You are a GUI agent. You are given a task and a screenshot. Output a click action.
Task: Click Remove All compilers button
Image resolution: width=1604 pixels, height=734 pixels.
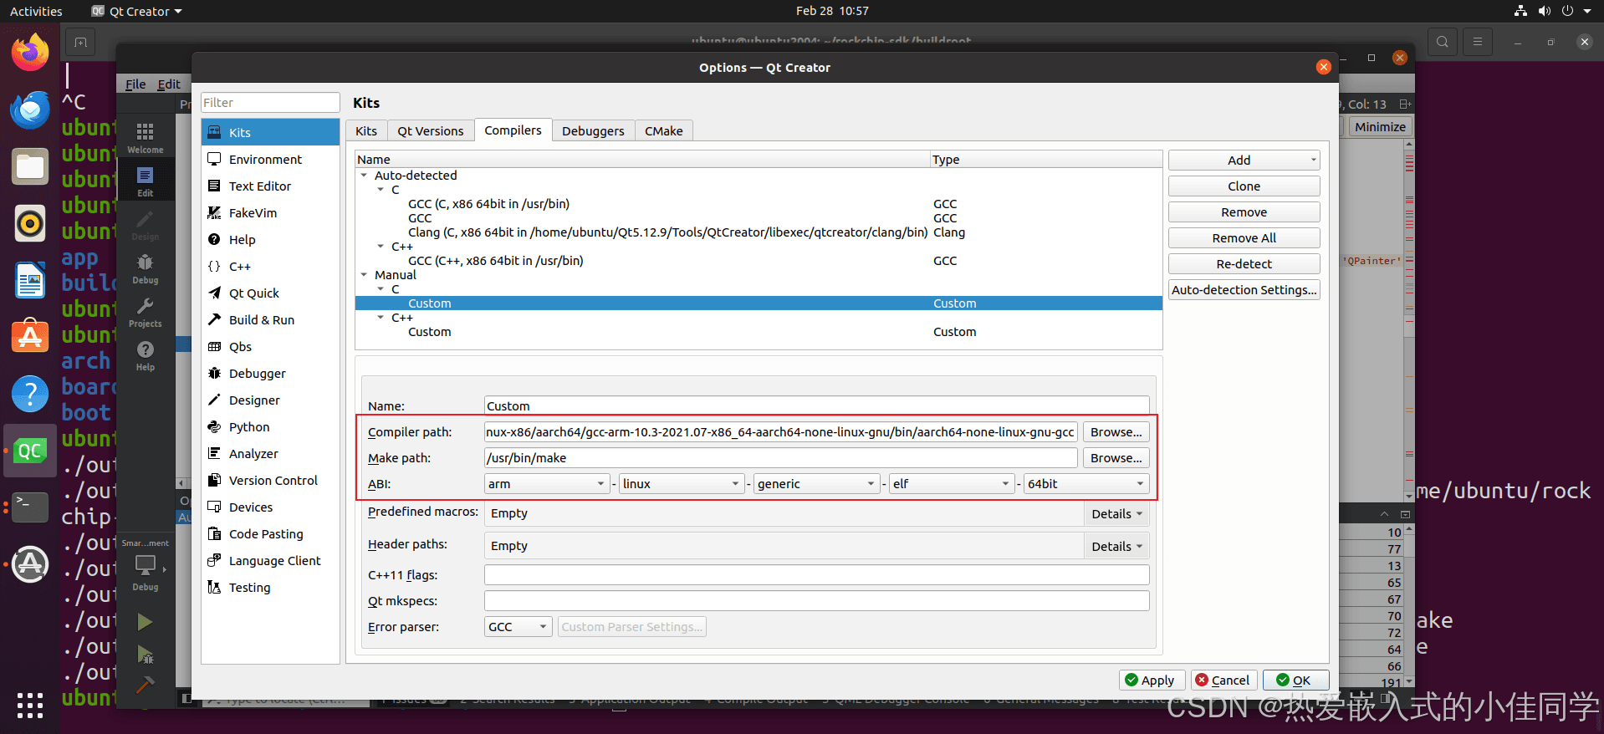click(x=1244, y=238)
